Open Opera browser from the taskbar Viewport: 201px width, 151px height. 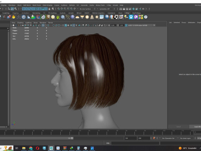point(37,148)
